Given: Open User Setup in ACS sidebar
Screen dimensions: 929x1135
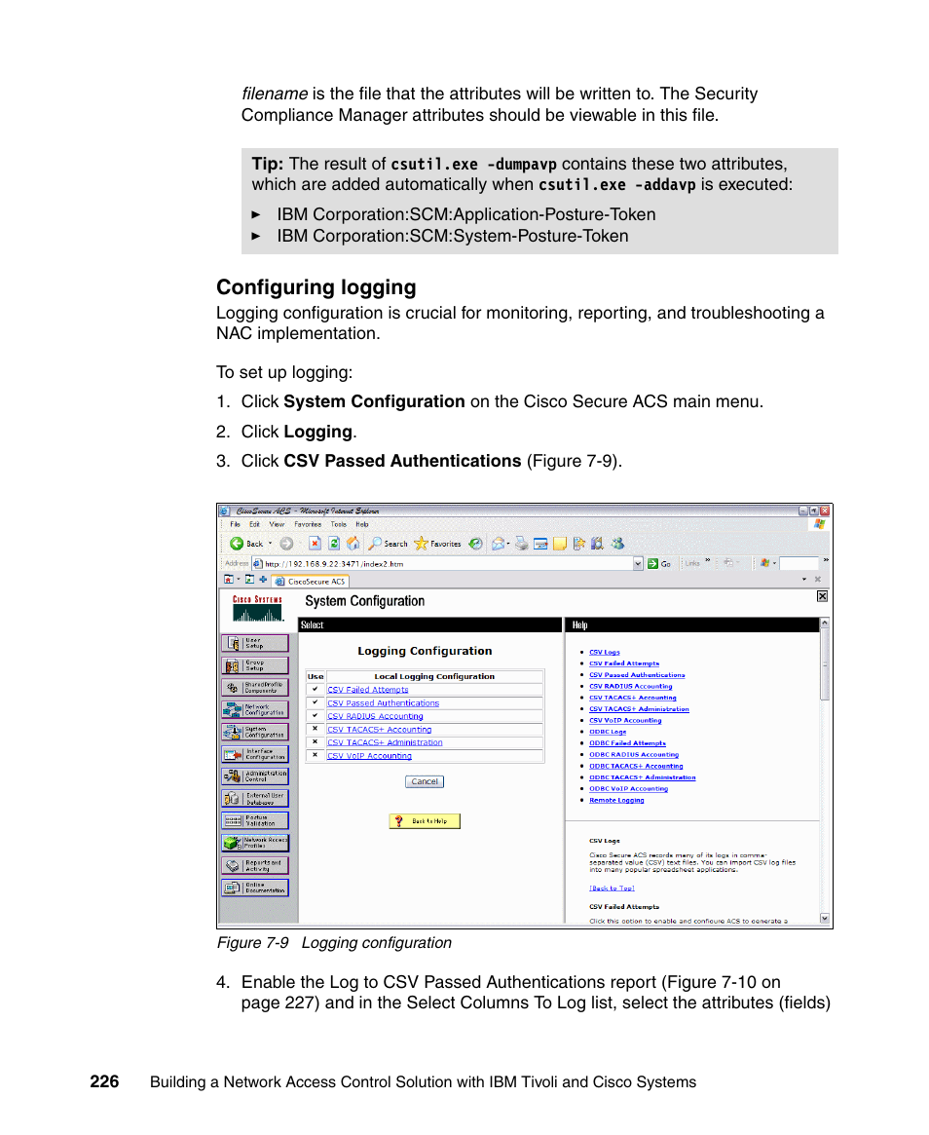Looking at the screenshot, I should tap(255, 644).
